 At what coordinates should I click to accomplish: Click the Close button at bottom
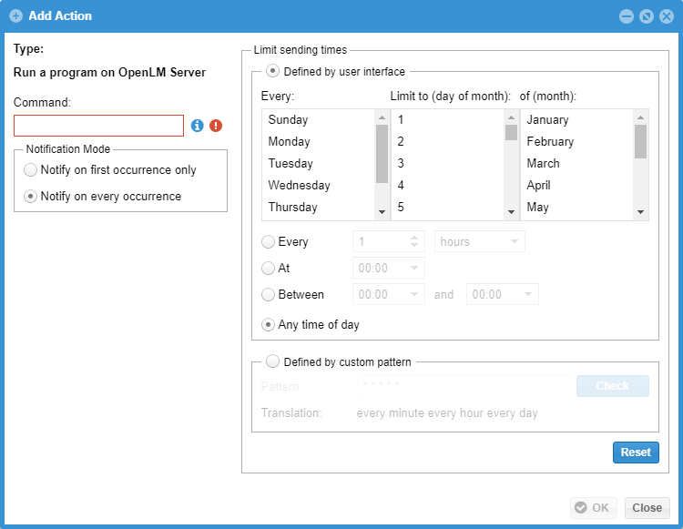(x=647, y=508)
